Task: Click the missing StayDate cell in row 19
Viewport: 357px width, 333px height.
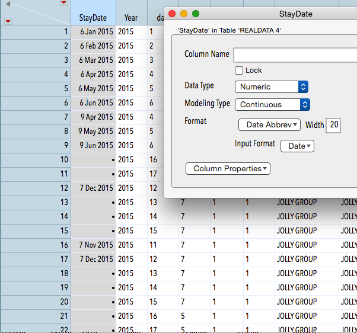Action: (x=94, y=288)
